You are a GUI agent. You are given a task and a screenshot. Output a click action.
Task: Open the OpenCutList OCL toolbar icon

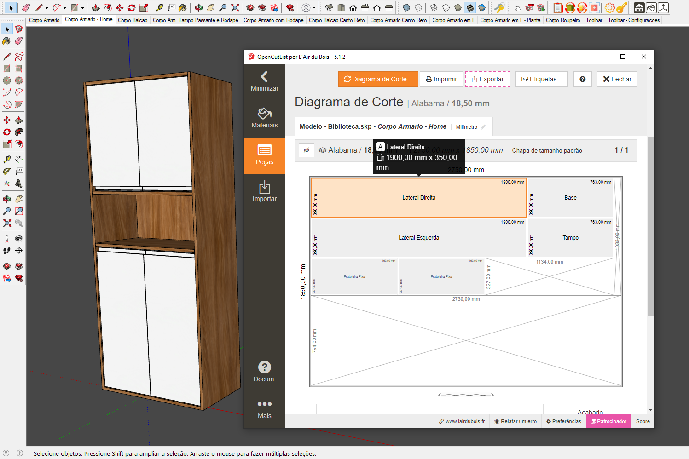pos(639,8)
